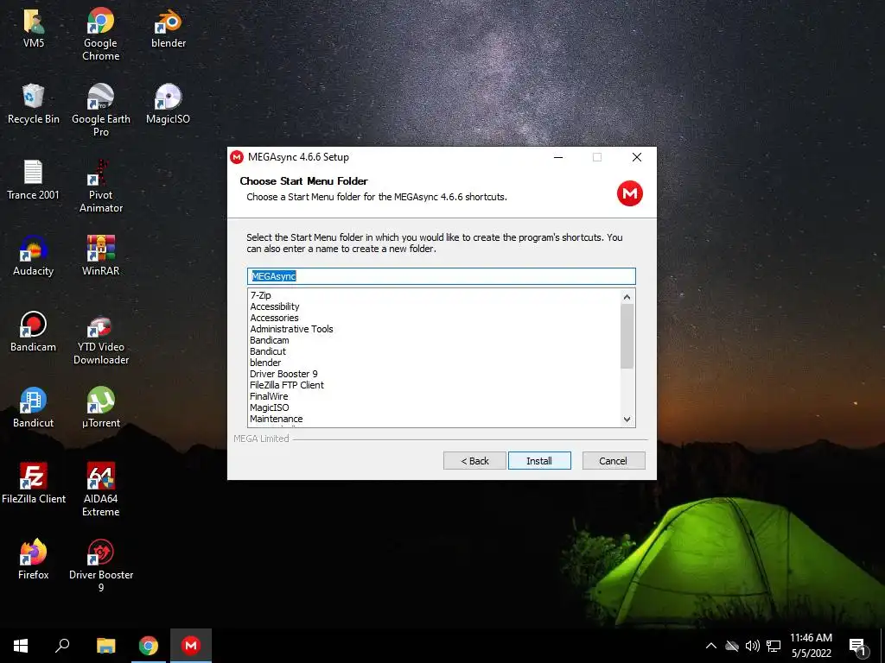
Task: Open the network status tray icon
Action: [x=774, y=646]
